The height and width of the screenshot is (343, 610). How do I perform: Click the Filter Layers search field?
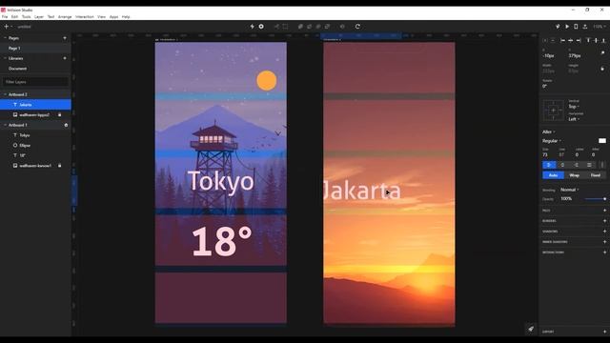pyautogui.click(x=35, y=82)
